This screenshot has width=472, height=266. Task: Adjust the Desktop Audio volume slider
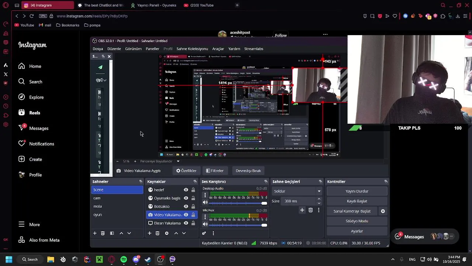[x=238, y=203]
